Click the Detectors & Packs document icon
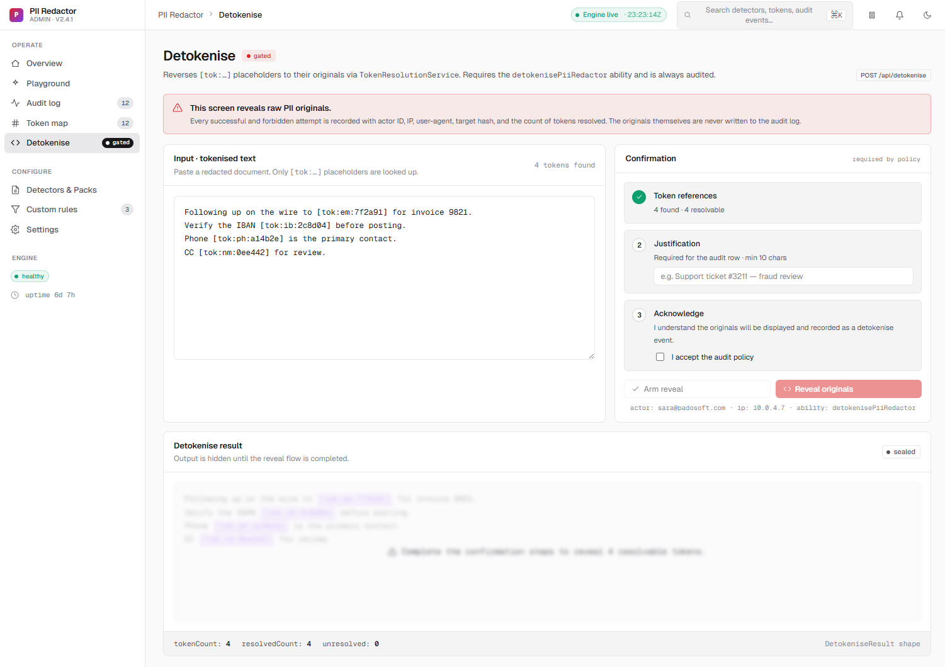This screenshot has height=667, width=945. 16,190
